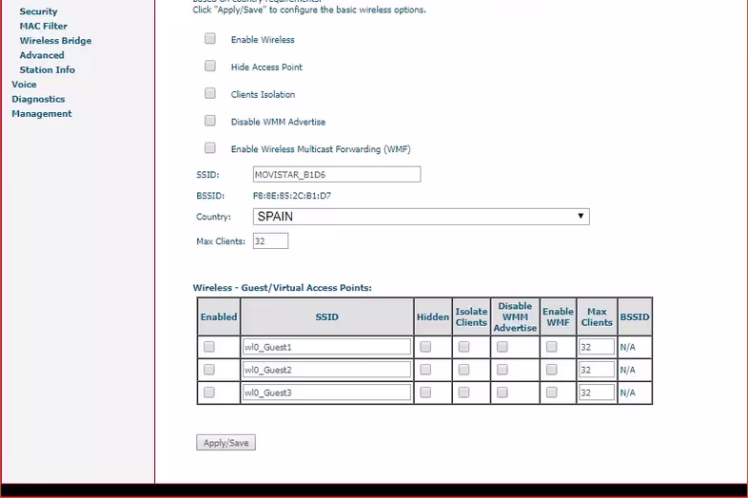This screenshot has height=498, width=748.
Task: Check the Hide Access Point box
Action: 210,66
